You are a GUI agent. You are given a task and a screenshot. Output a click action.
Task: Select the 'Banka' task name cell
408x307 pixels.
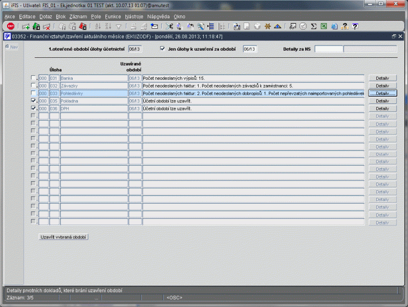click(x=94, y=78)
